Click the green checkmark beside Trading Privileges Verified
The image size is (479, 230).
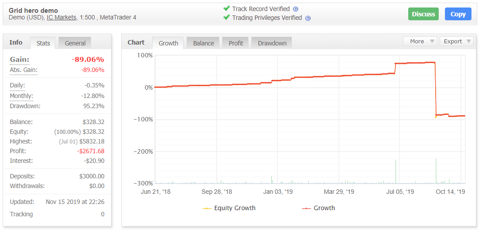click(226, 17)
